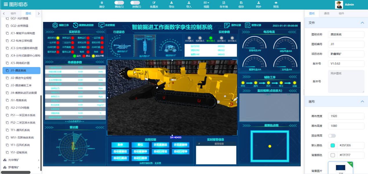The image size is (368, 174).
Task: Switch to the 通信 tab in right panel
Action: coord(327,13)
